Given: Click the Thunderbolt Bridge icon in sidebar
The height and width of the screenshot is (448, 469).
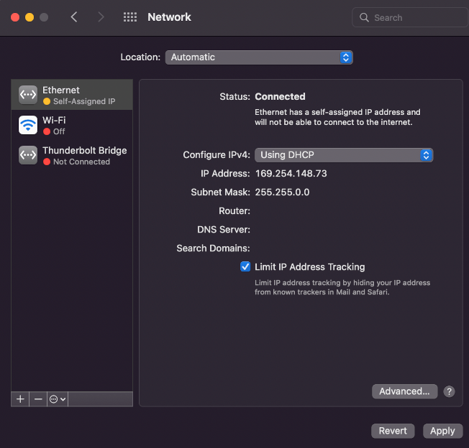Looking at the screenshot, I should (28, 155).
